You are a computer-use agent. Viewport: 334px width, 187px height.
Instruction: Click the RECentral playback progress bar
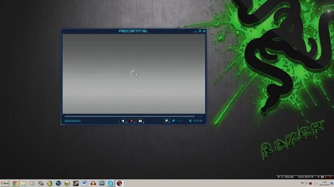click(129, 116)
